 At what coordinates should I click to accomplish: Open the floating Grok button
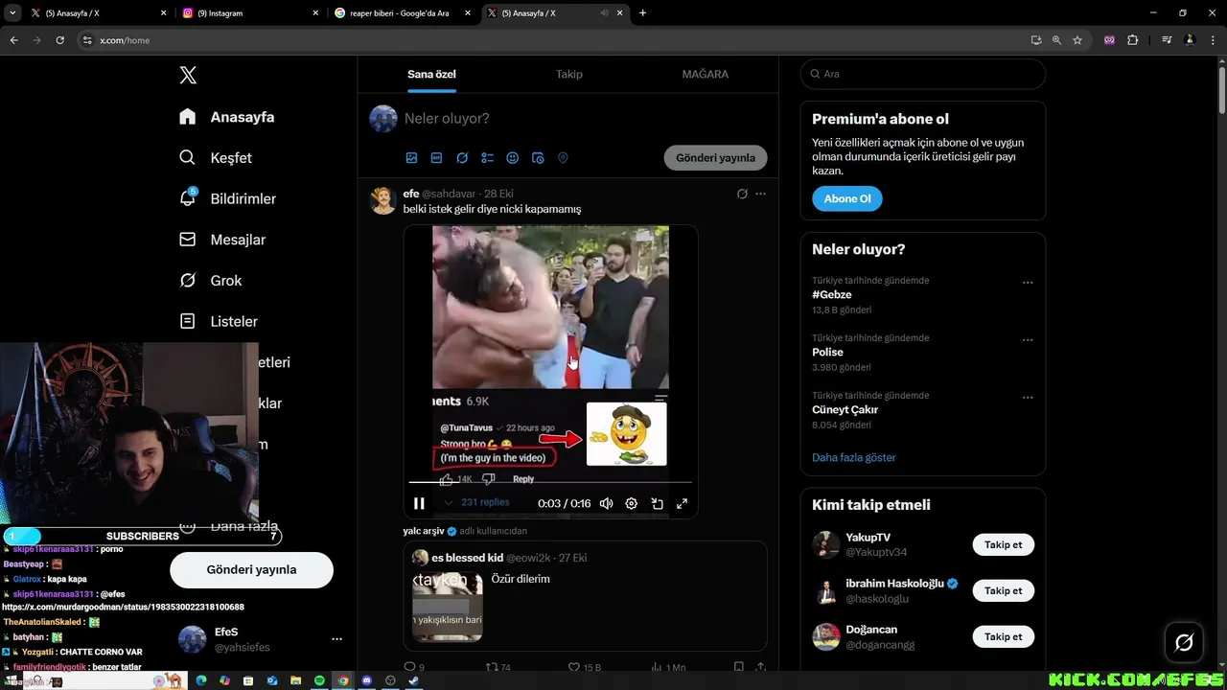(1184, 643)
